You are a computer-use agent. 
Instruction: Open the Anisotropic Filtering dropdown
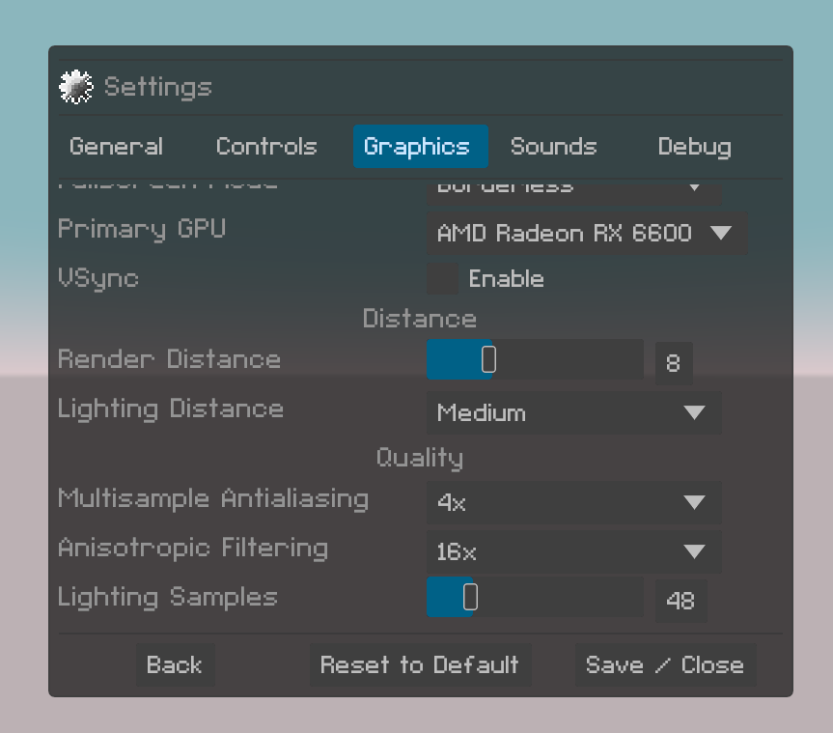(x=573, y=552)
